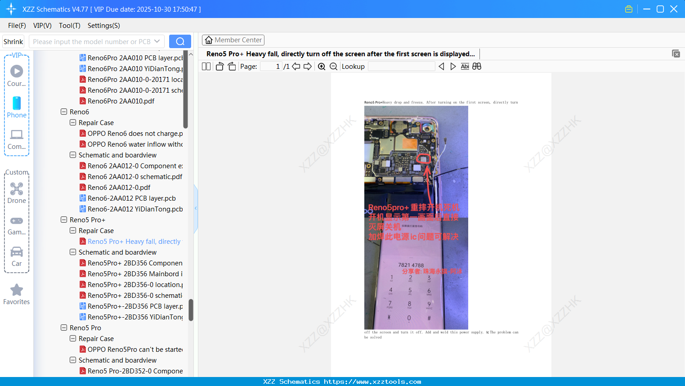685x386 pixels.
Task: Open Reno6 2AA012-0 Component file
Action: point(131,166)
